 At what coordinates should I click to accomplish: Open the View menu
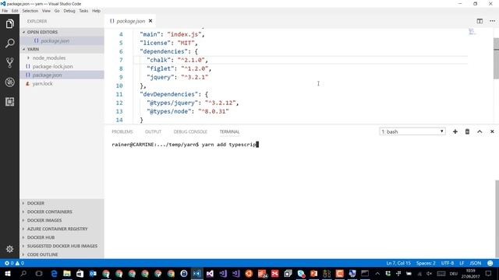click(46, 11)
